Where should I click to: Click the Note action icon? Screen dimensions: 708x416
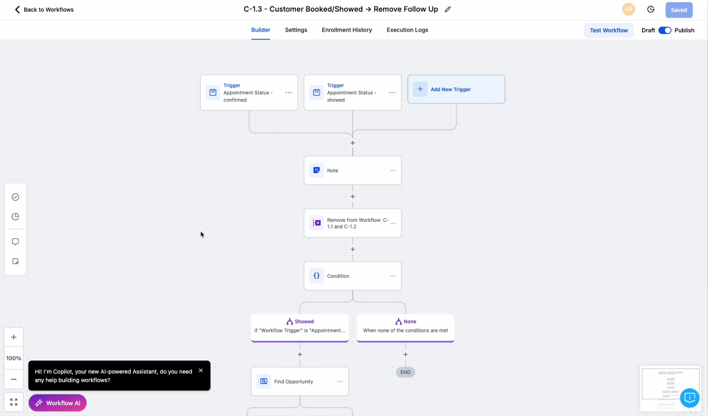[x=316, y=170]
